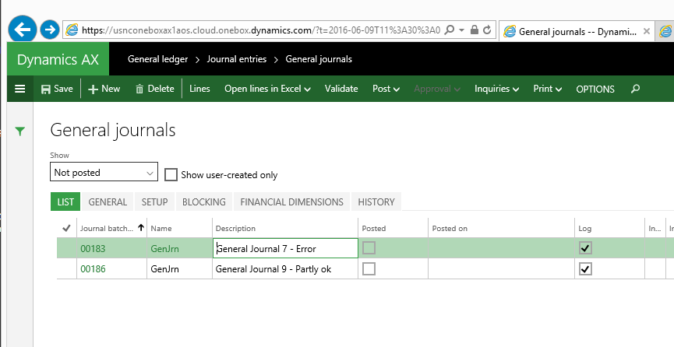
Task: Click the Description field of journal 00183
Action: pyautogui.click(x=285, y=248)
